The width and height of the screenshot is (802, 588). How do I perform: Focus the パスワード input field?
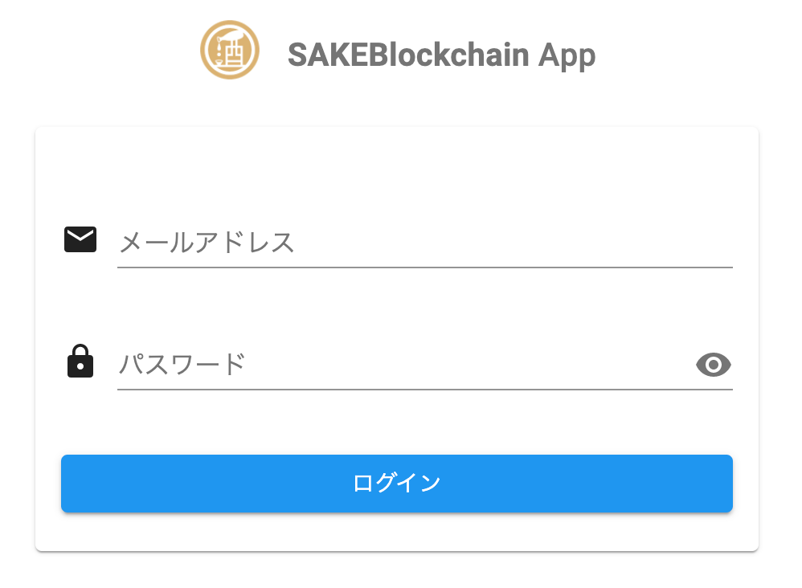tap(402, 365)
